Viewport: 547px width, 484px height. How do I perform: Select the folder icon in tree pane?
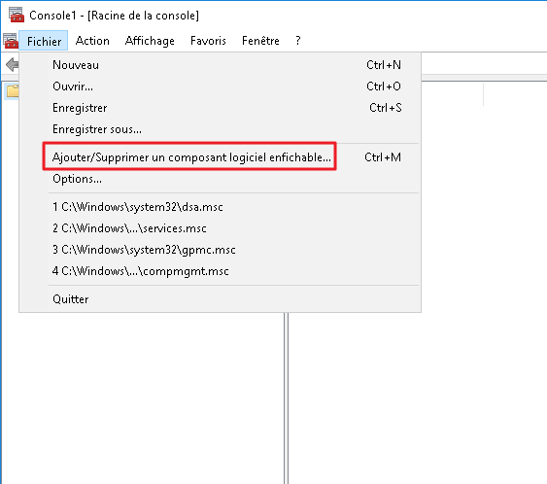13,91
